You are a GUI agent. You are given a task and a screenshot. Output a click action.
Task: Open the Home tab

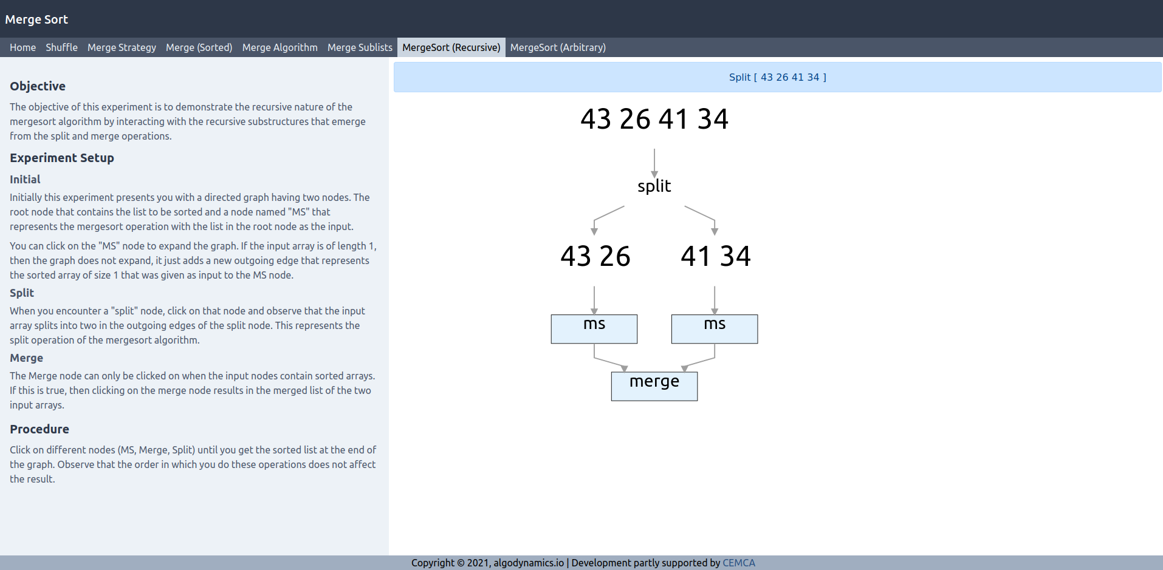click(x=22, y=47)
